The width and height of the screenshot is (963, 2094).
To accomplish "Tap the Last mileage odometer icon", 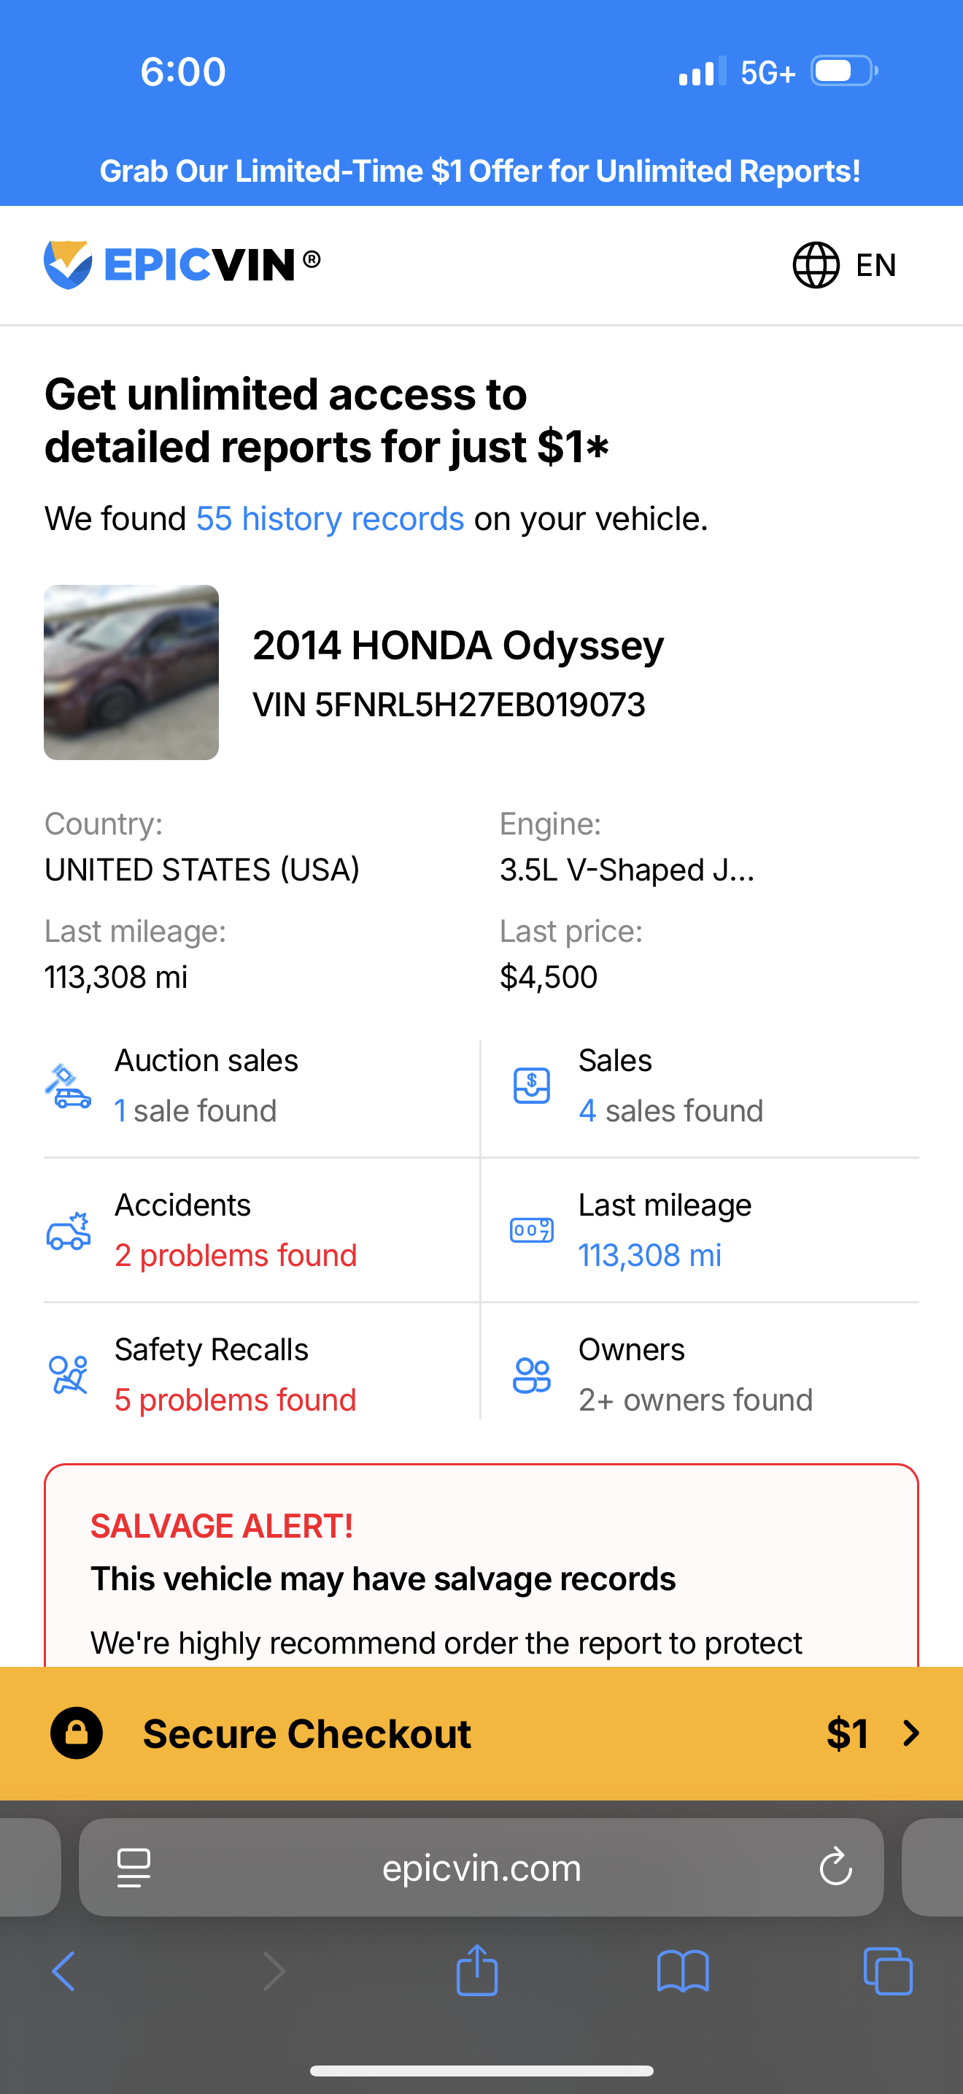I will (532, 1231).
